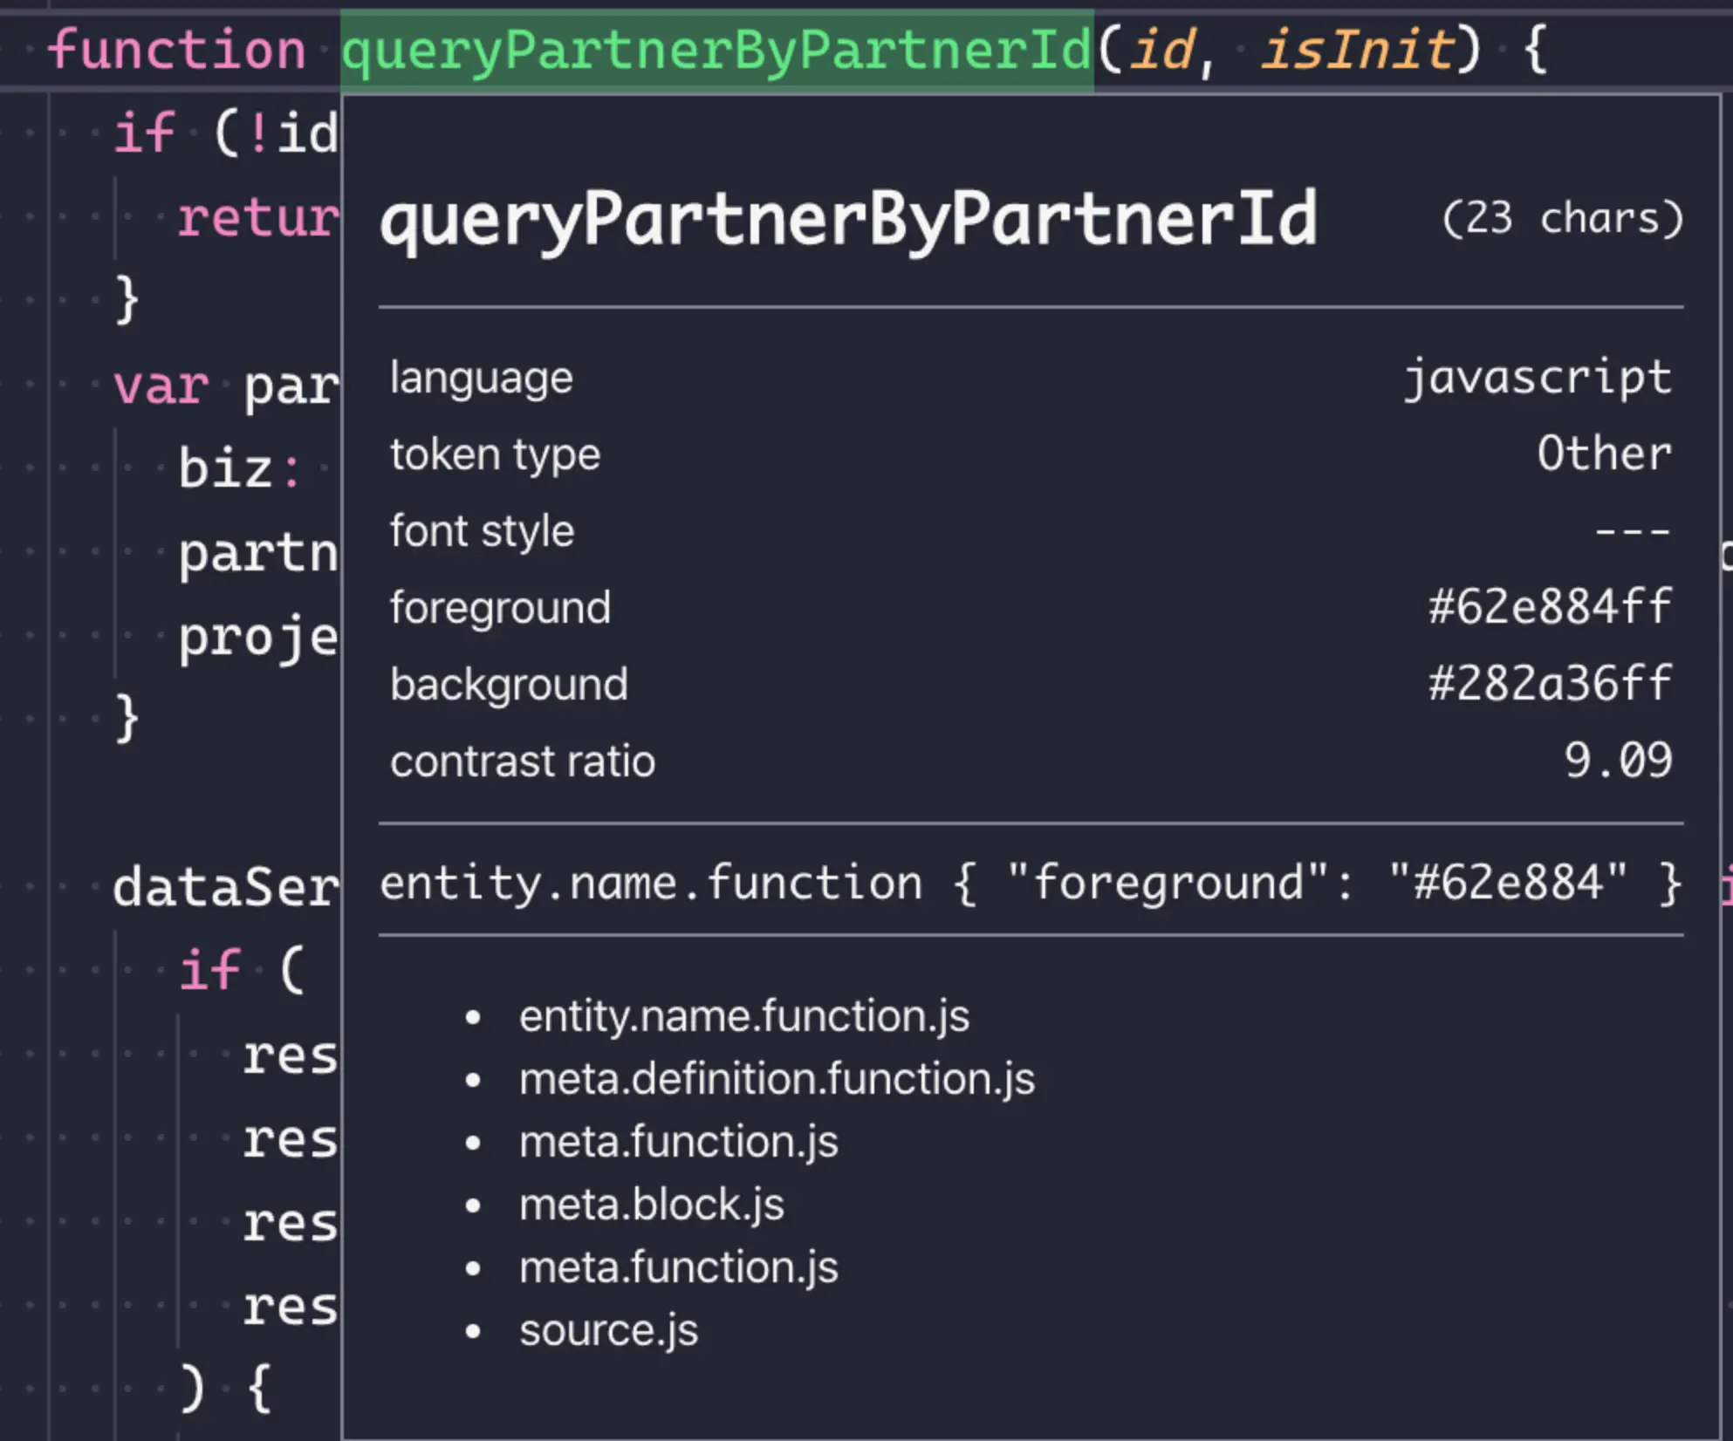Click the contrast ratio value 9.09

point(1618,761)
